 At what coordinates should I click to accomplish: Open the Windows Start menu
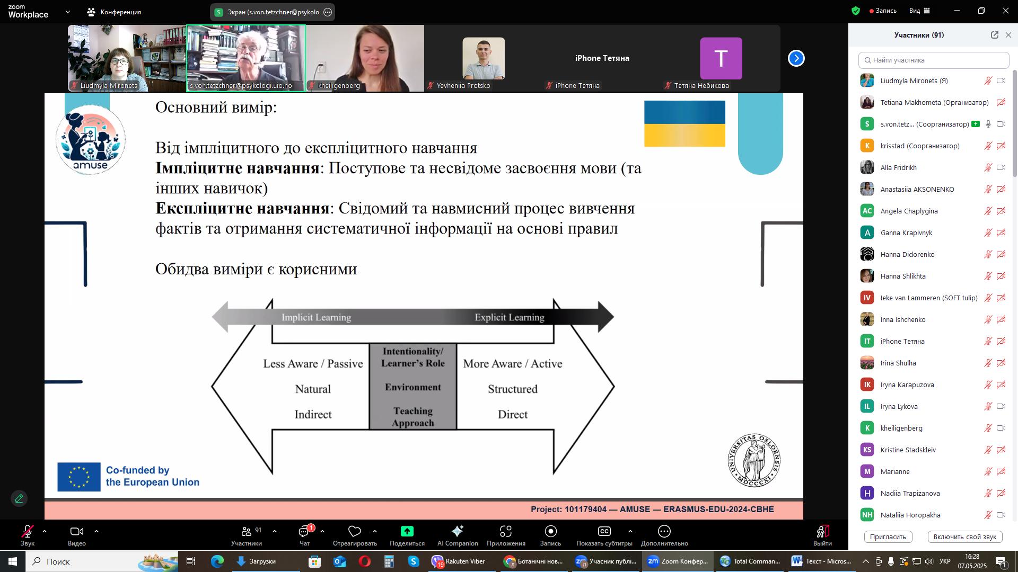click(x=13, y=561)
